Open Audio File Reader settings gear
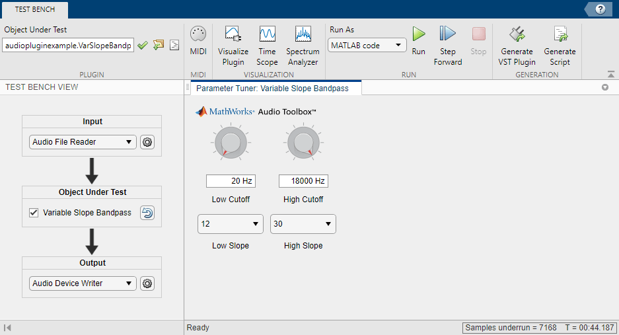 [147, 142]
